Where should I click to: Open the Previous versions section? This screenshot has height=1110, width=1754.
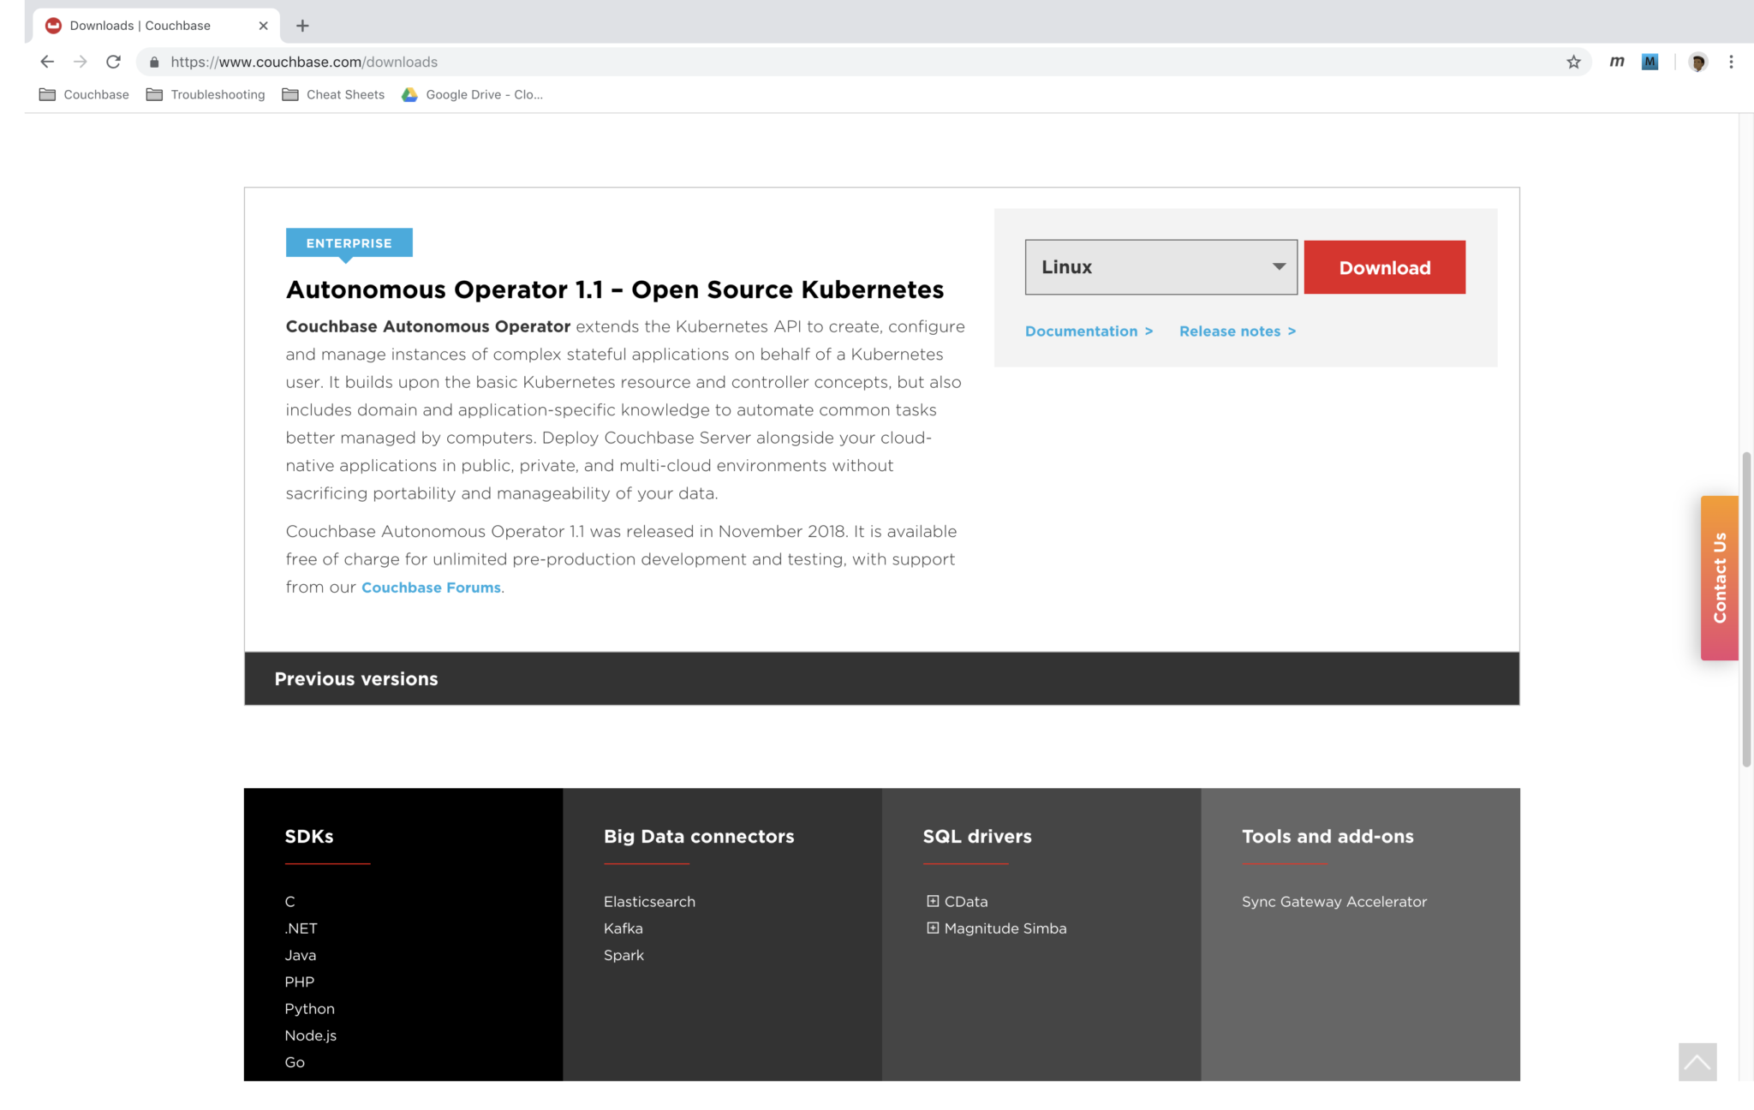pyautogui.click(x=356, y=678)
